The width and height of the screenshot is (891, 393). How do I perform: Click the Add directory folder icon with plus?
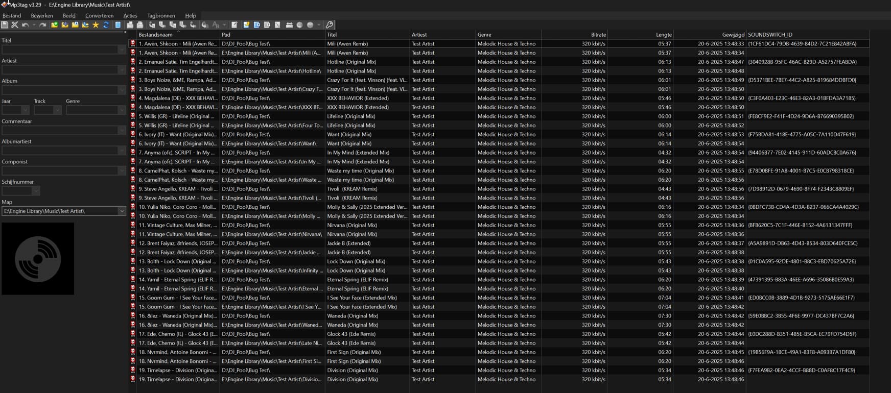coord(65,24)
